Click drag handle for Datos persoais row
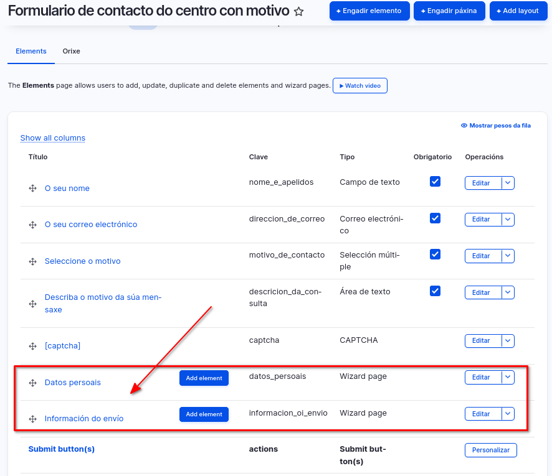This screenshot has height=476, width=552. pyautogui.click(x=32, y=383)
